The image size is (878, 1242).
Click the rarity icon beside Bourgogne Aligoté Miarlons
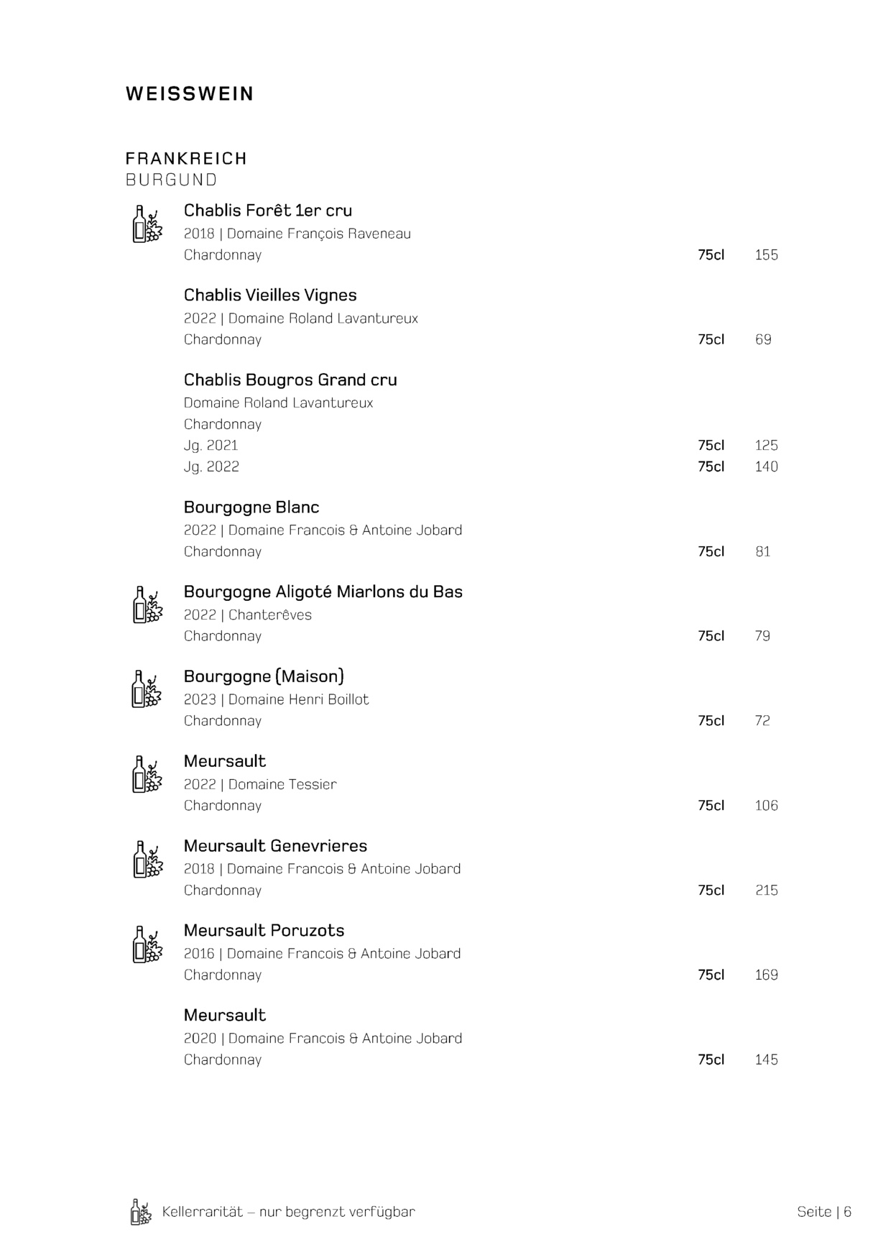(x=147, y=604)
